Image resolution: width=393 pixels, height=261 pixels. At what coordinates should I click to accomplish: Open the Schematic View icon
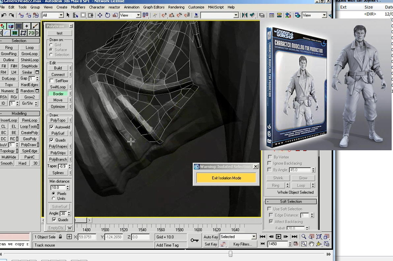(279, 15)
